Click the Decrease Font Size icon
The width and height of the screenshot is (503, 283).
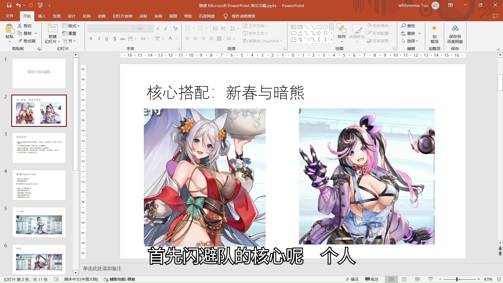pos(166,28)
